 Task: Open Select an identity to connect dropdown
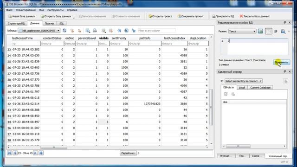click(243, 81)
